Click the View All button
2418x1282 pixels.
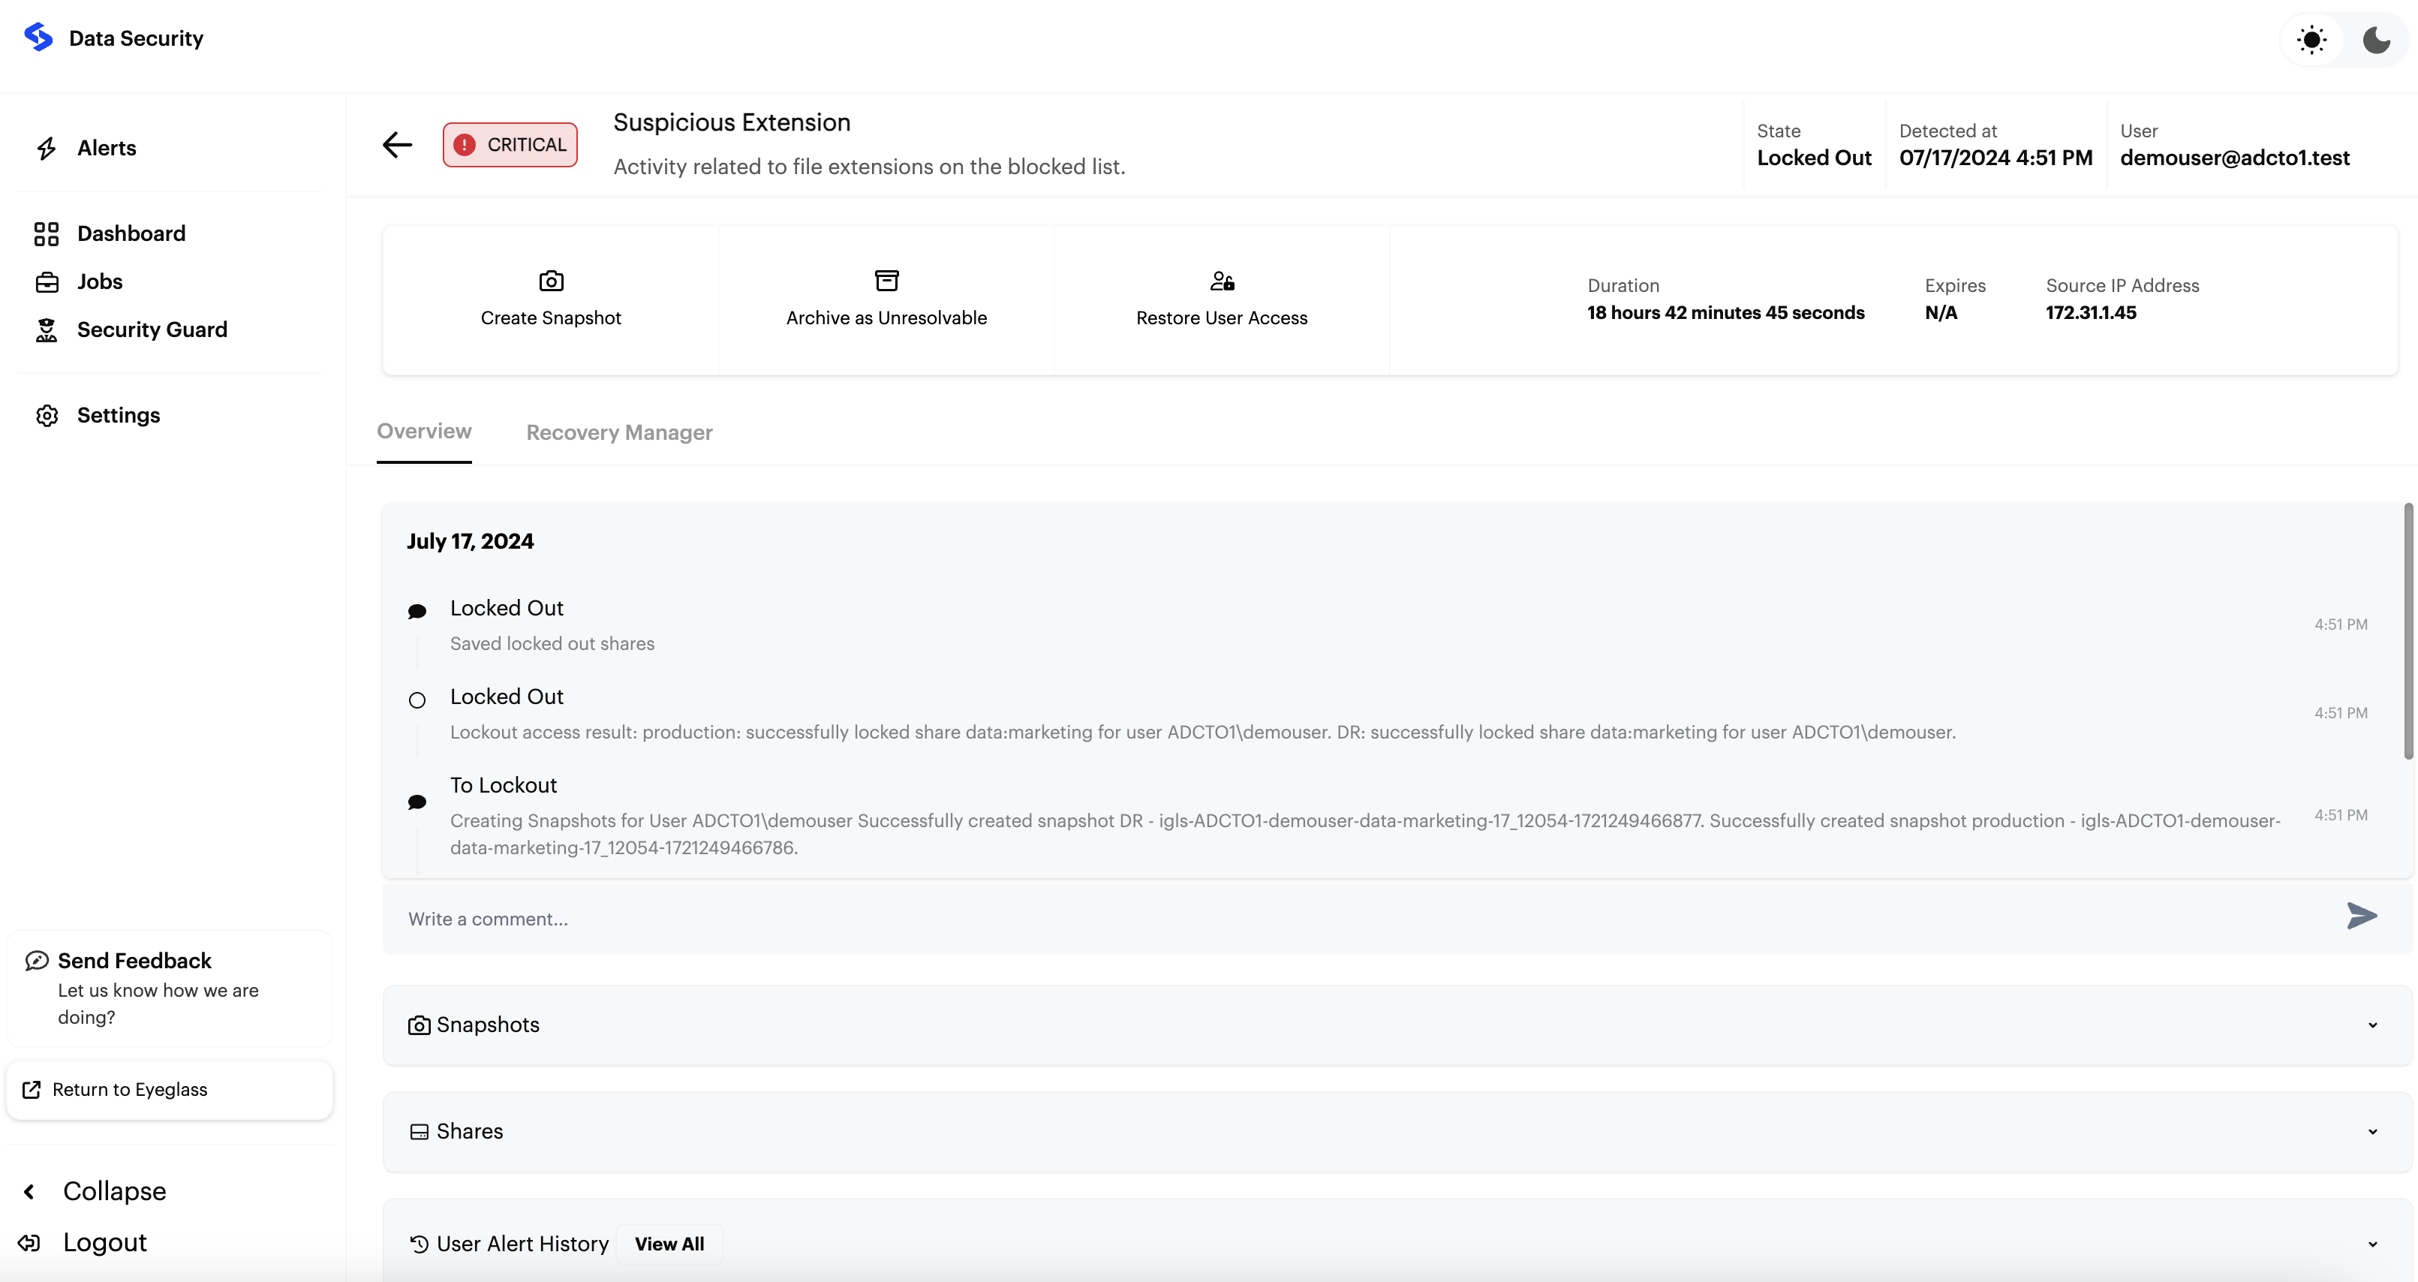pos(669,1244)
